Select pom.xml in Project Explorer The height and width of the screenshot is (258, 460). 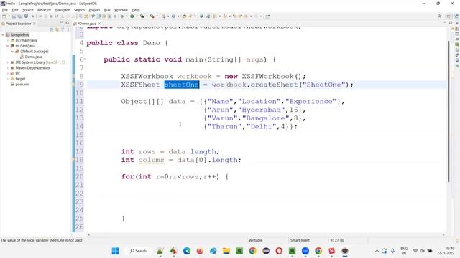(22, 85)
